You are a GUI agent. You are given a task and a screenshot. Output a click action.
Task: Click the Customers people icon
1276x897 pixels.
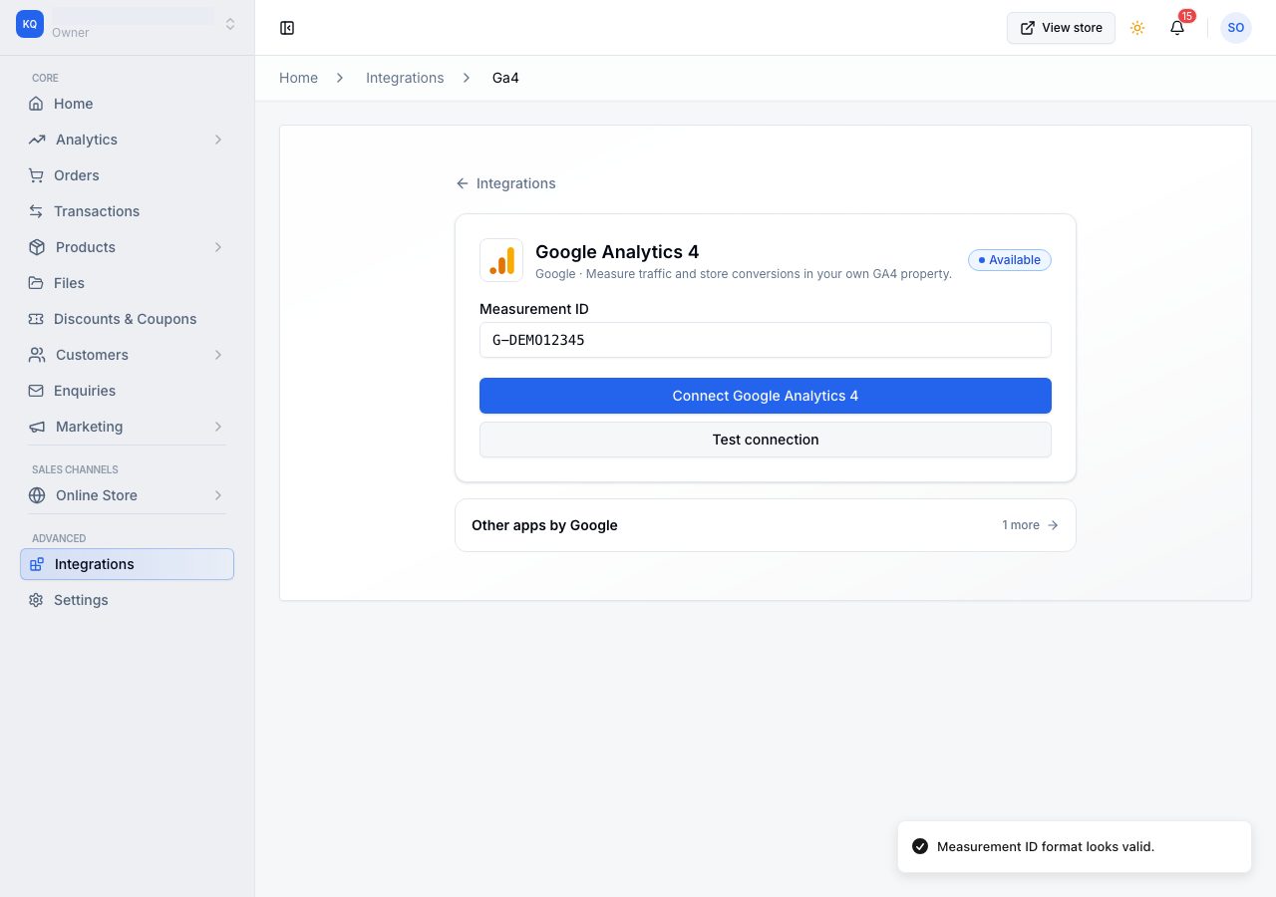click(x=37, y=355)
